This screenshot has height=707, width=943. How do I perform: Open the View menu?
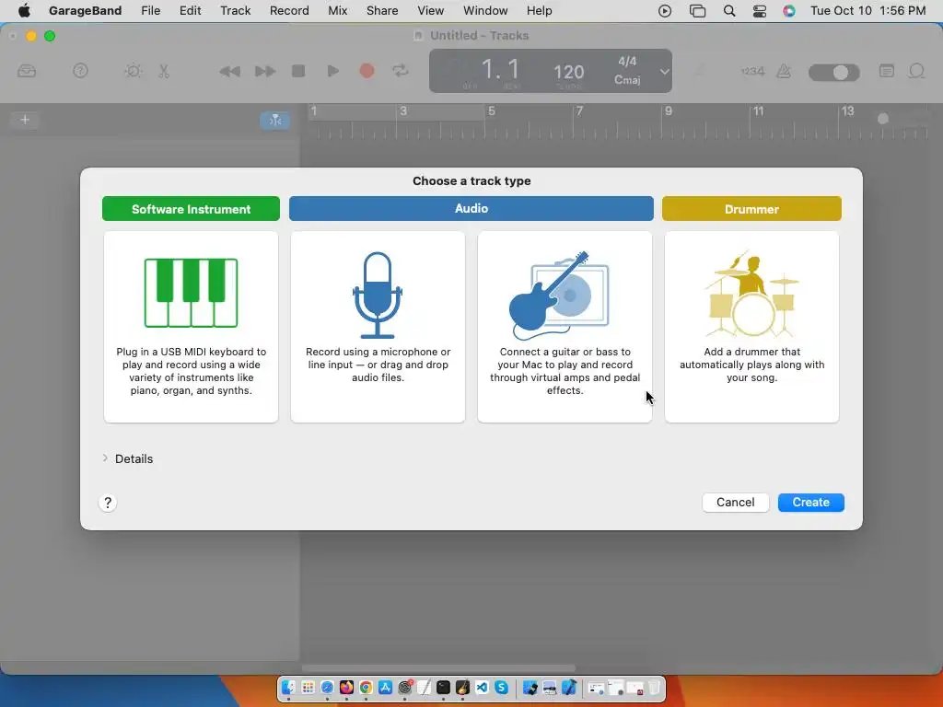coord(431,10)
